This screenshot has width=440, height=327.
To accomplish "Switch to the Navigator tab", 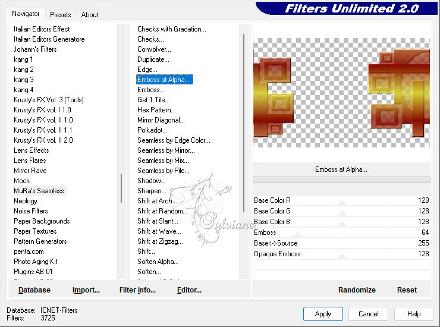I will coord(26,14).
